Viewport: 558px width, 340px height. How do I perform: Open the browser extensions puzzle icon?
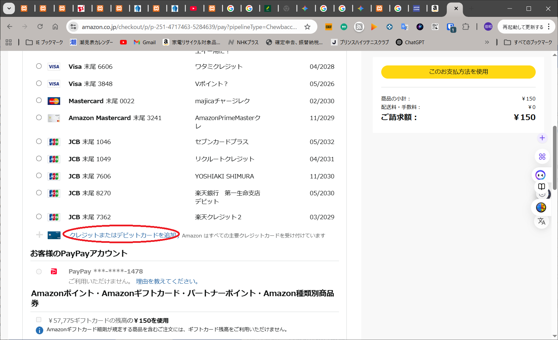click(x=466, y=27)
